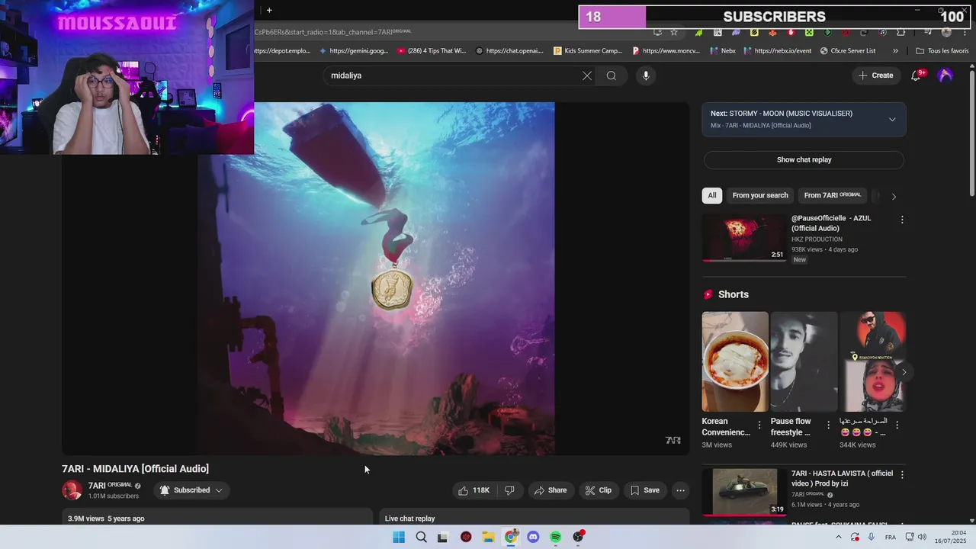Open Spotify from the taskbar
Screen dimensions: 976x549
click(x=556, y=537)
